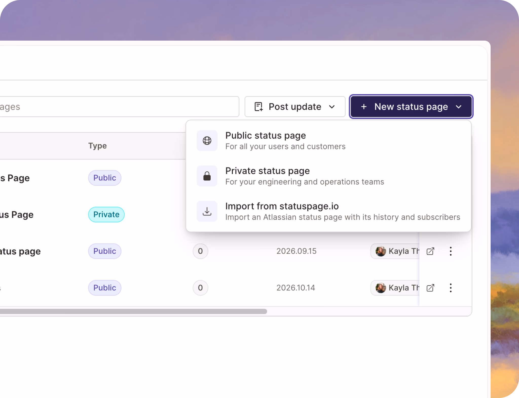
Task: Click the plus icon on New status page
Action: [364, 107]
